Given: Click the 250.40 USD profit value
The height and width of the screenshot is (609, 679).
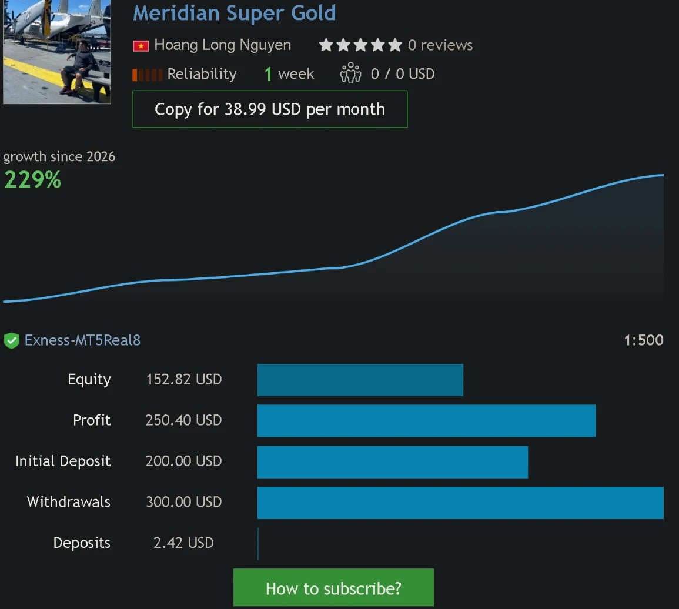Looking at the screenshot, I should tap(183, 420).
